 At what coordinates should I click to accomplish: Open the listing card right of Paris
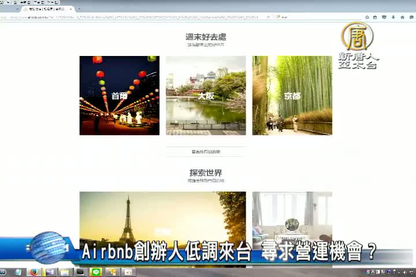[x=292, y=216]
